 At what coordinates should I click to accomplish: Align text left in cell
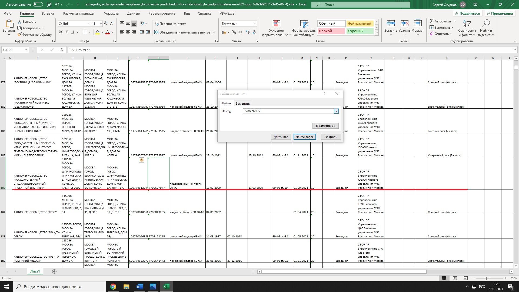click(x=122, y=32)
